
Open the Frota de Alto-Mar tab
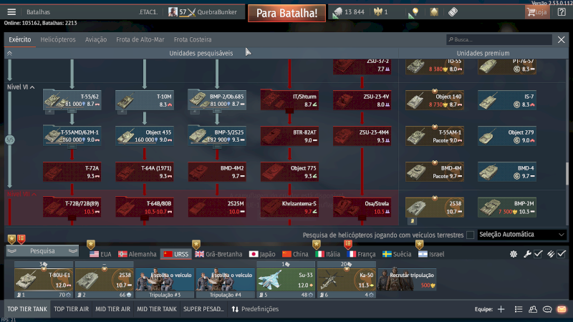tap(140, 39)
